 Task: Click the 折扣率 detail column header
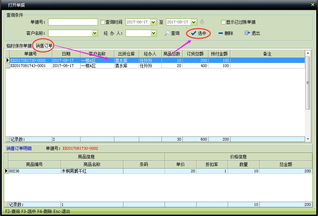212,164
